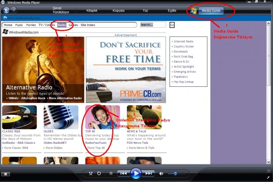The height and width of the screenshot is (182, 273).
Task: Open the Oldies RadioNET station
Action: pyautogui.click(x=55, y=143)
